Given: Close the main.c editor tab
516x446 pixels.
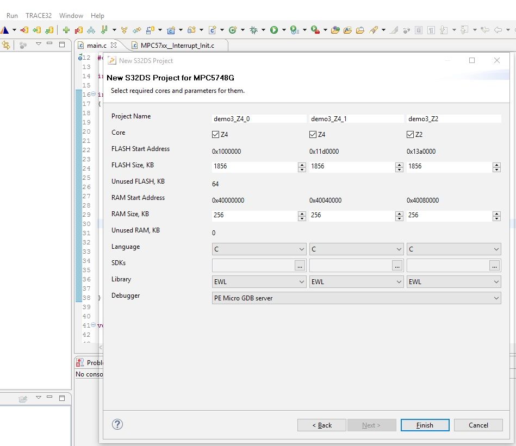Looking at the screenshot, I should coord(114,45).
